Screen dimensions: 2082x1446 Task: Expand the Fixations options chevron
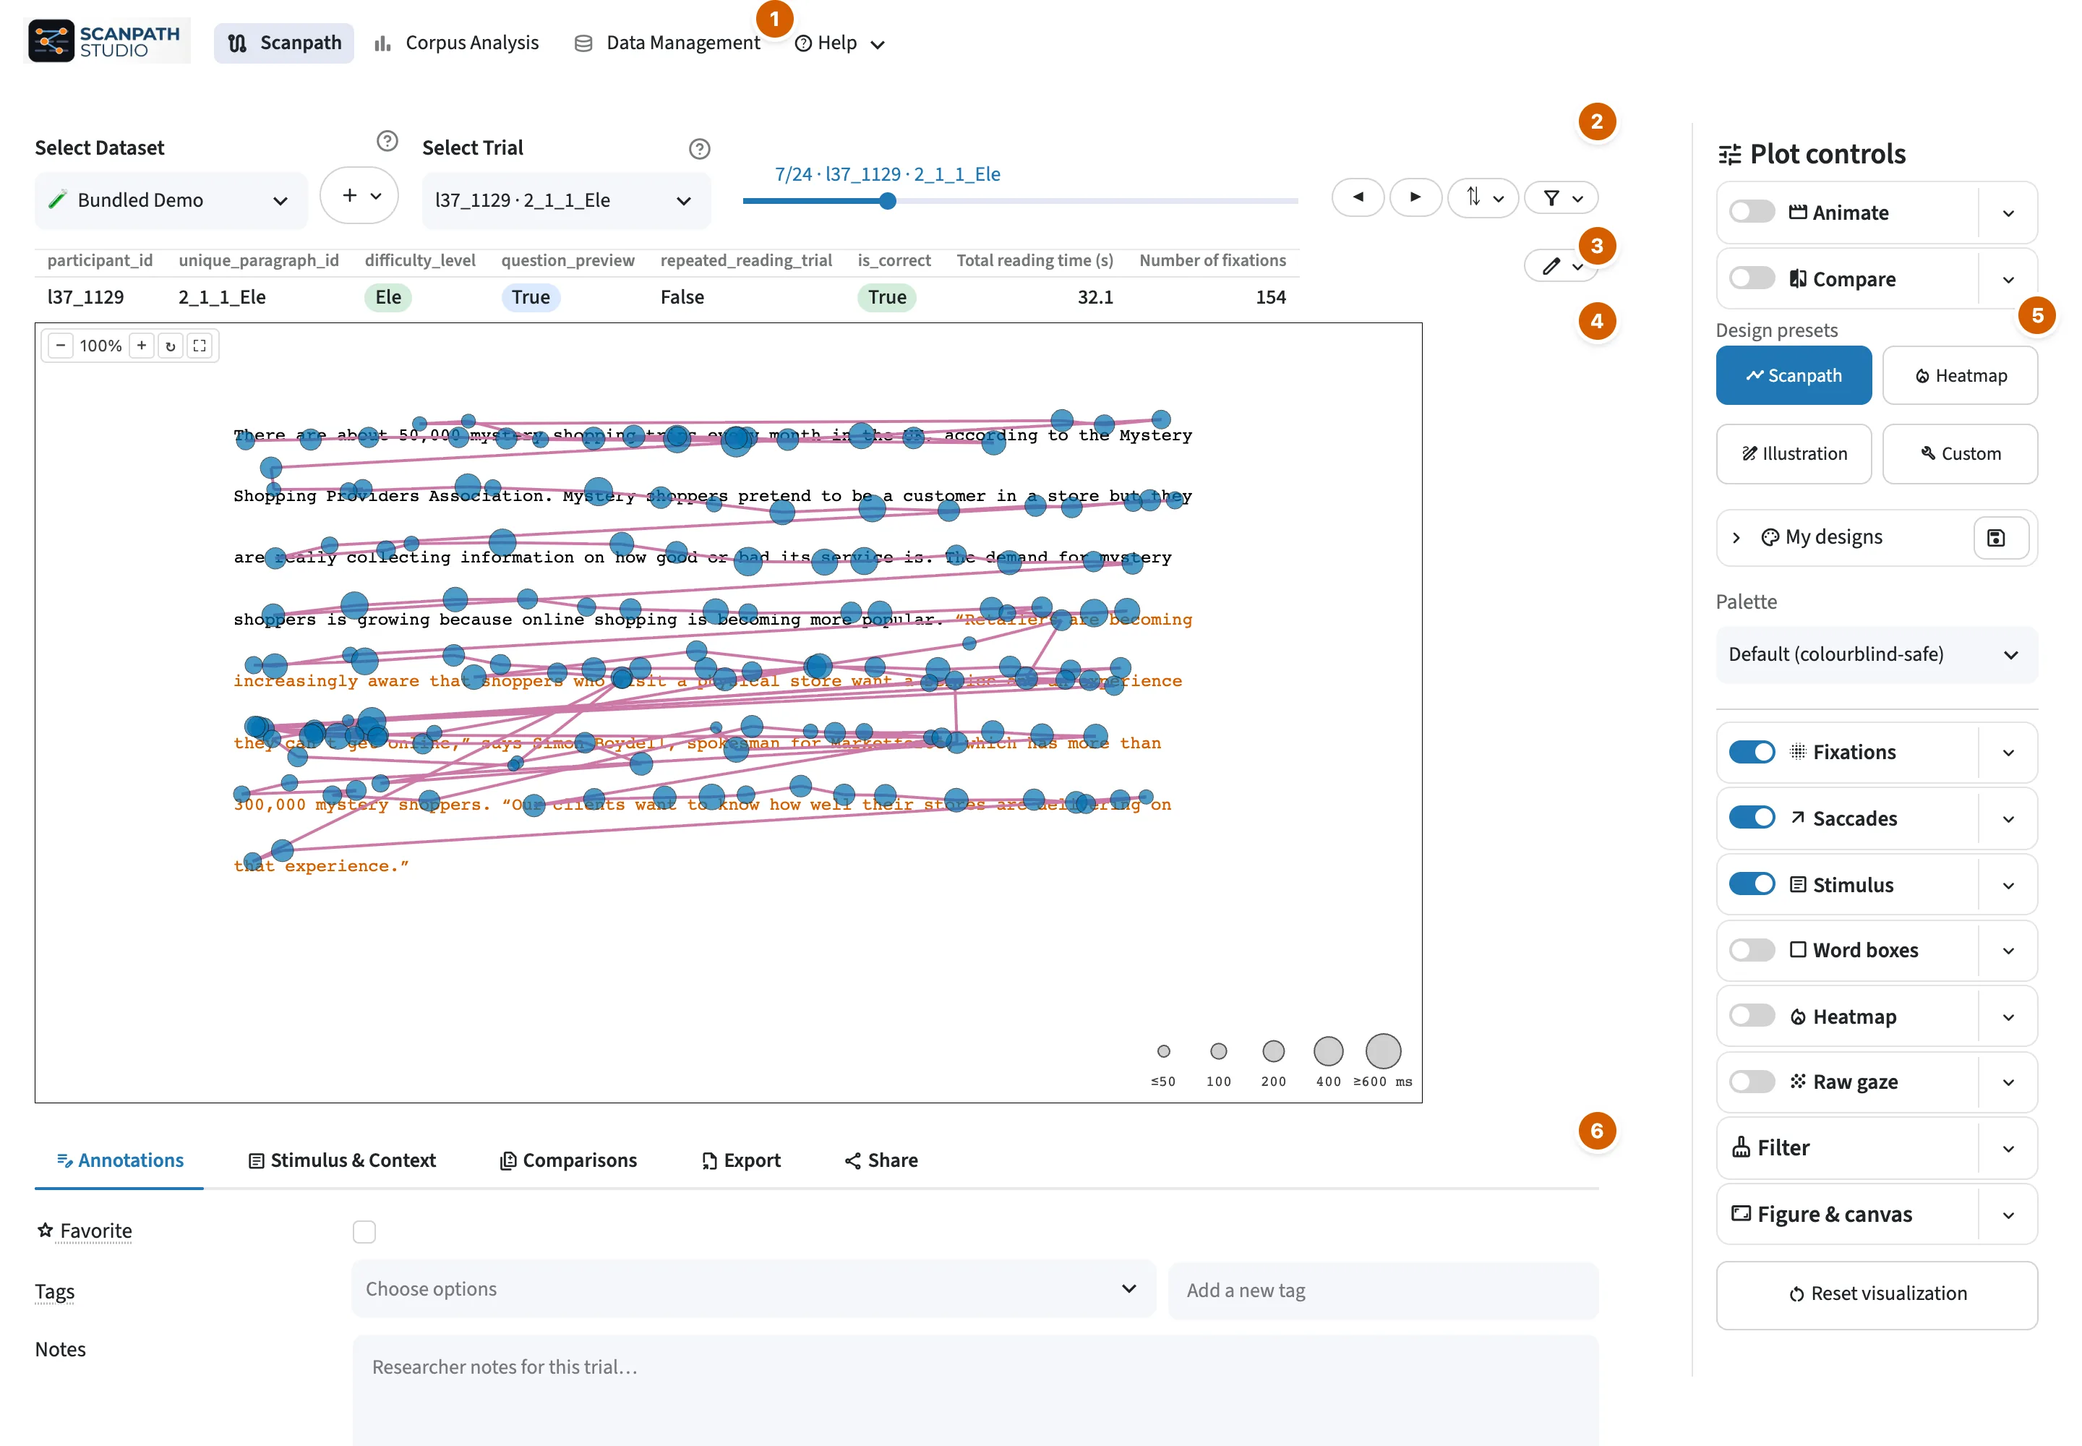point(2008,752)
